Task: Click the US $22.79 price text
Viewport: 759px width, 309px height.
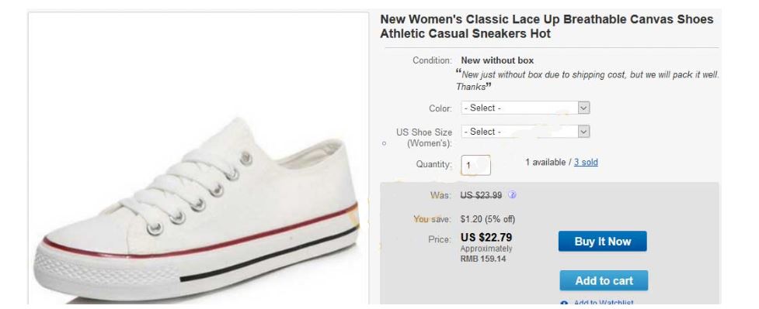Action: click(x=486, y=238)
